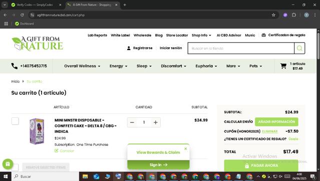The image size is (320, 181).
Task: Bookmark this page with the star icon
Action: click(273, 15)
